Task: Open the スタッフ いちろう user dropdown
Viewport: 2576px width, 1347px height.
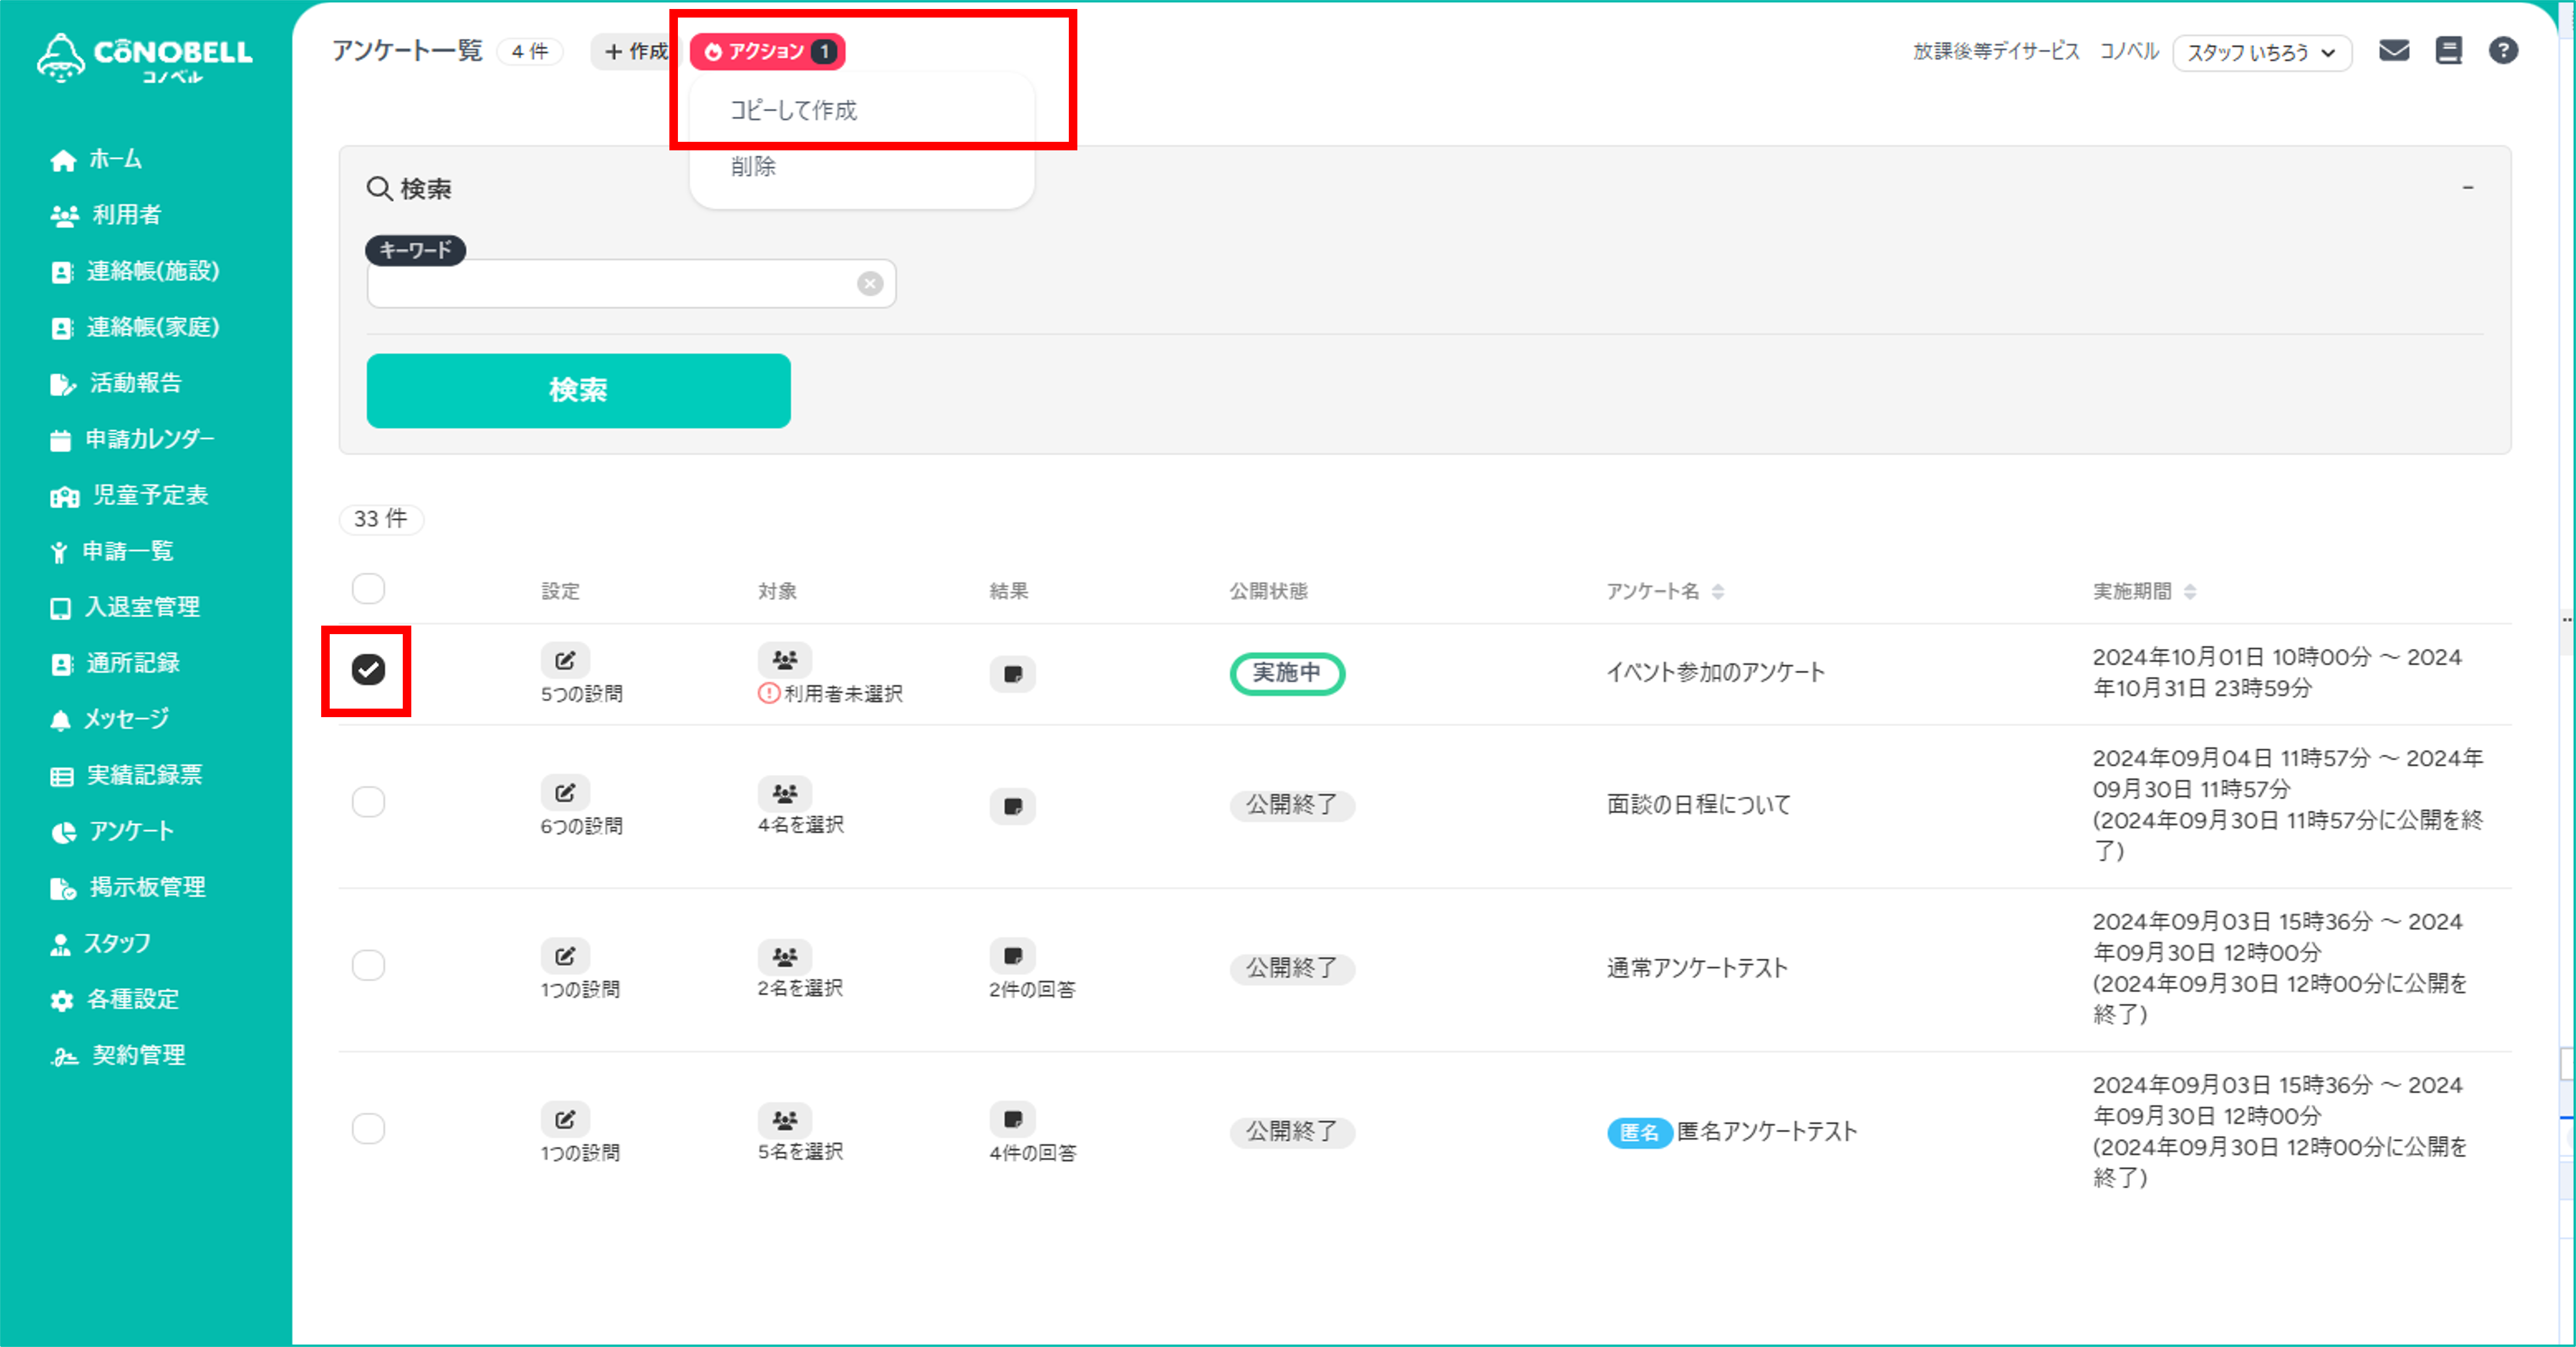Action: coord(2262,52)
